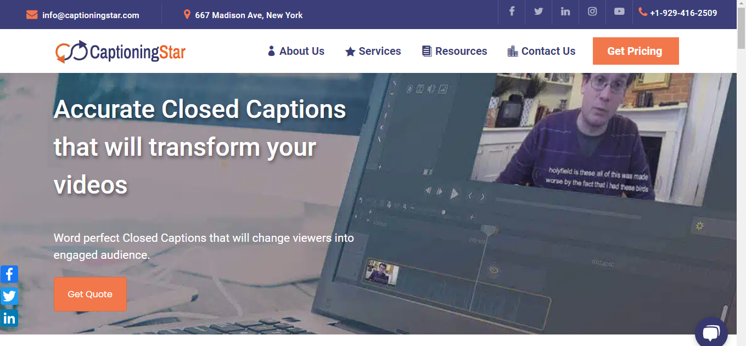
Task: Share via floating LinkedIn sidebar button
Action: click(9, 318)
